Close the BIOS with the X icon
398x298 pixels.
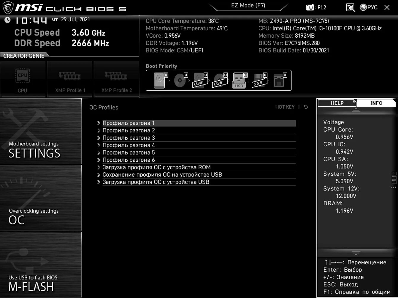(x=387, y=7)
